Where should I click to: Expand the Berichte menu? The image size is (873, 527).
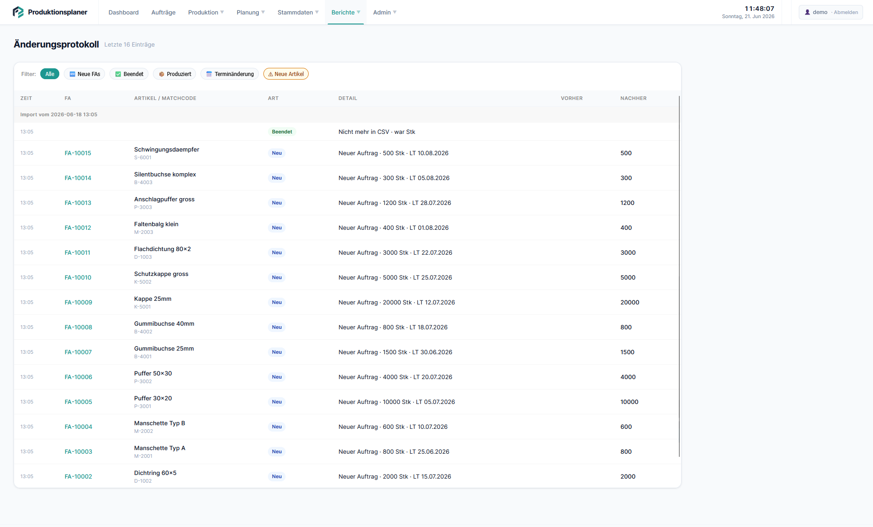coord(346,12)
